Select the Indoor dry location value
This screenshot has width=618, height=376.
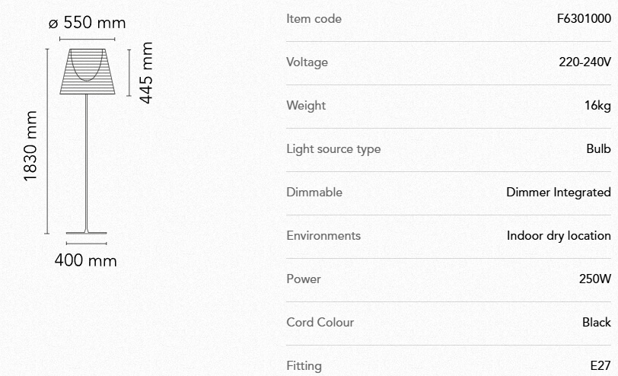point(559,235)
